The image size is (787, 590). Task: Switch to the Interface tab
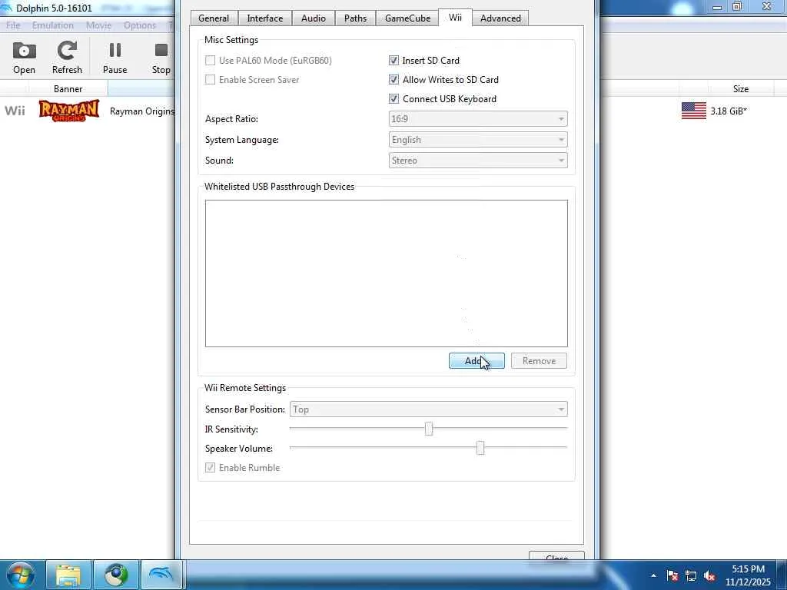[265, 18]
